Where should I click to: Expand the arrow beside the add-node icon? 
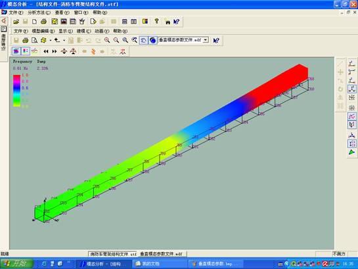pos(64,41)
